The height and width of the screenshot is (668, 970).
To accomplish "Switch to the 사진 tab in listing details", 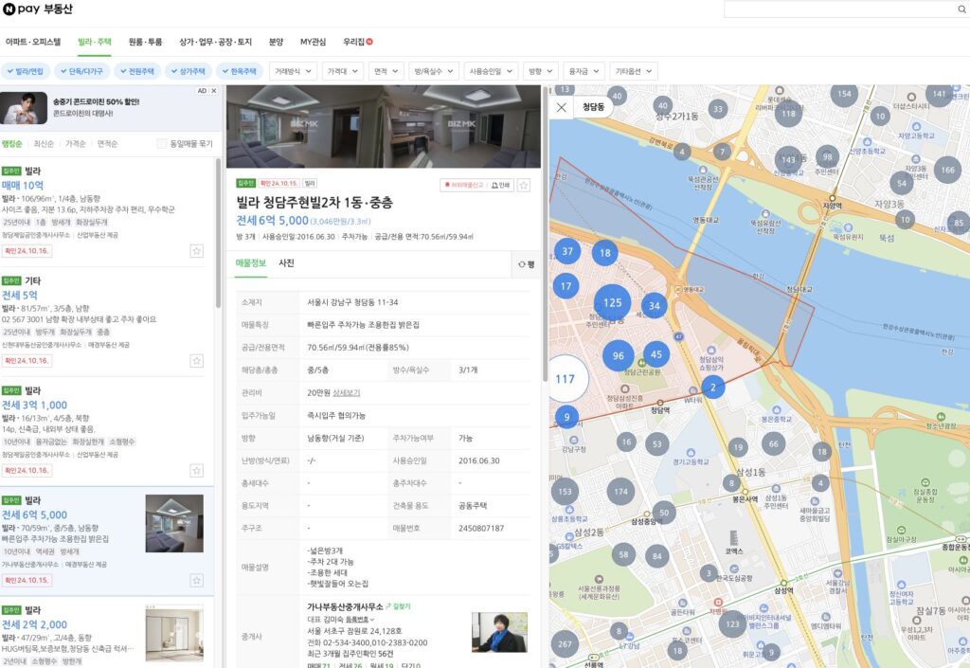I will click(286, 262).
